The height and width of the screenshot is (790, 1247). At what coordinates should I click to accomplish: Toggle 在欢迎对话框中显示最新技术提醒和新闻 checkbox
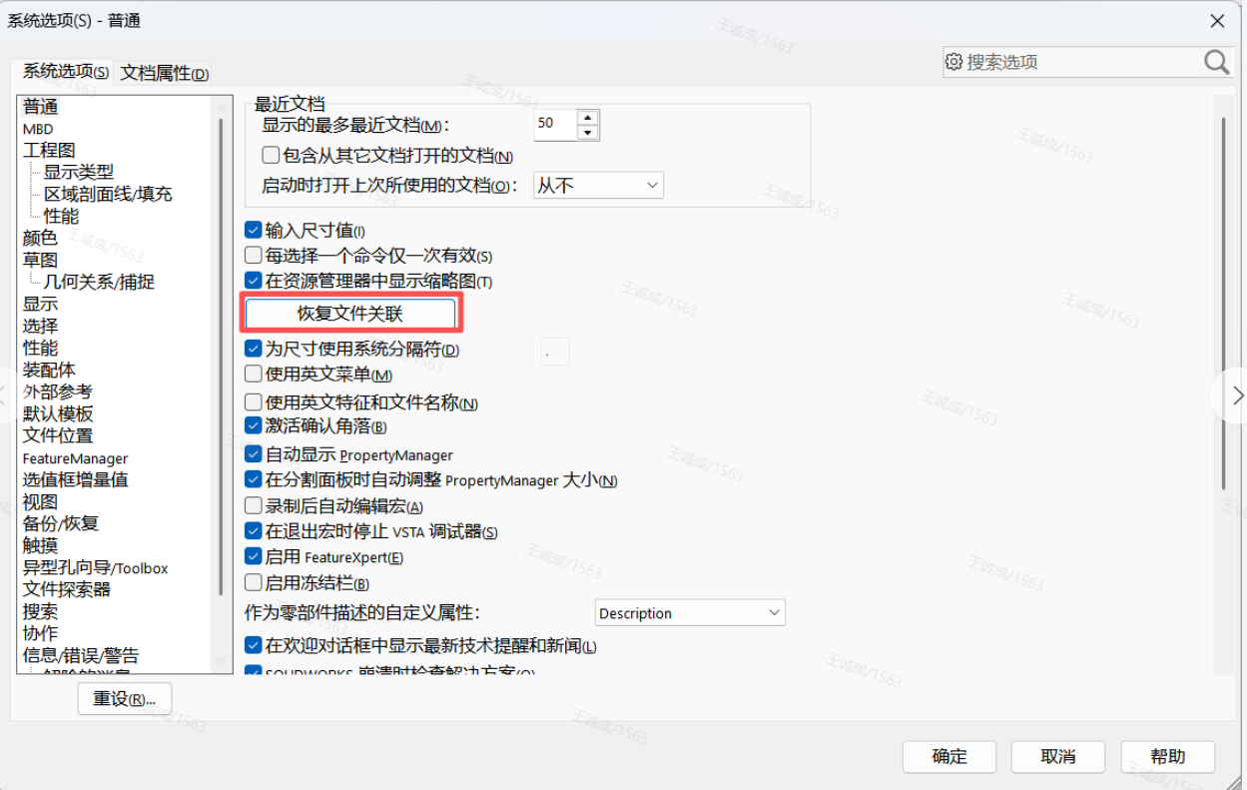click(x=253, y=646)
